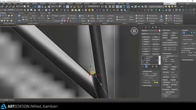This screenshot has width=196, height=110.
Task: Click Hide Selected in Visibility group
Action: [152, 16]
